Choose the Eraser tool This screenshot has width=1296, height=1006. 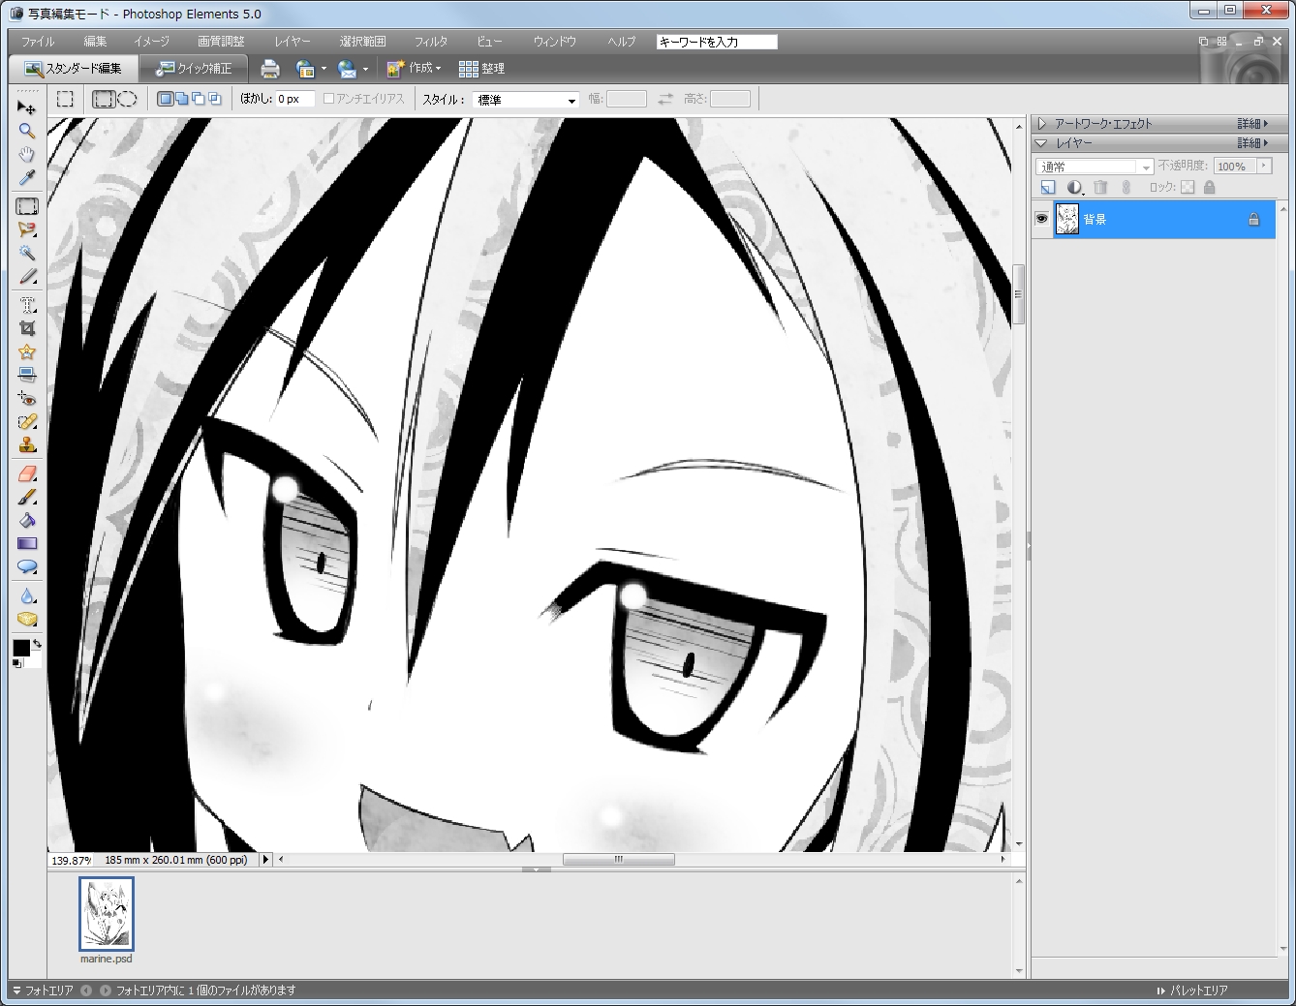[x=26, y=473]
